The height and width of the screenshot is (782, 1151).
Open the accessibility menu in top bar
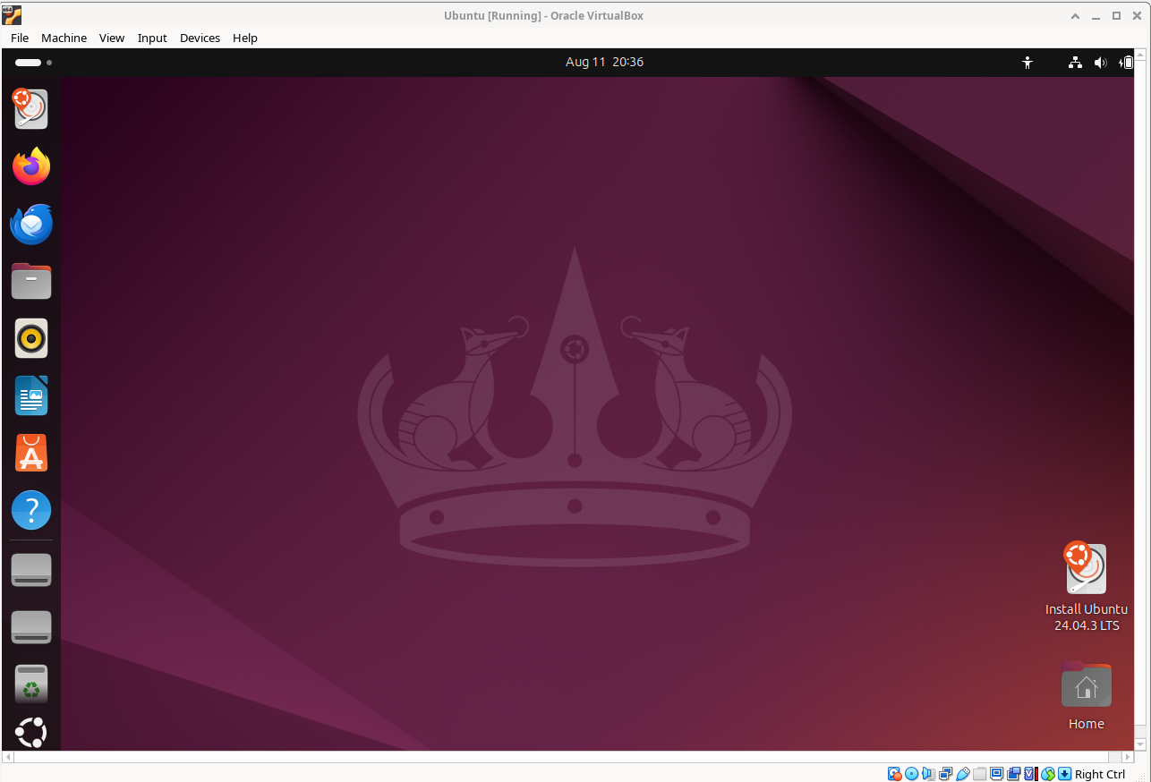coord(1027,63)
